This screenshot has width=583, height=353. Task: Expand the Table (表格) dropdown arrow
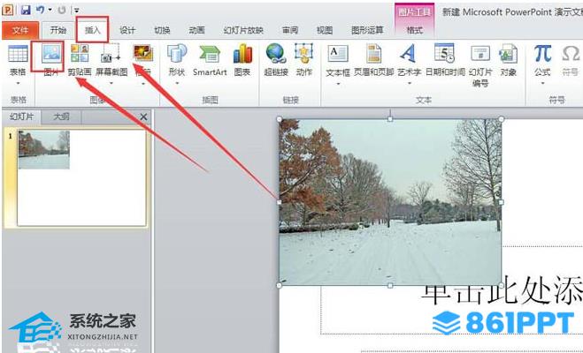tap(18, 83)
